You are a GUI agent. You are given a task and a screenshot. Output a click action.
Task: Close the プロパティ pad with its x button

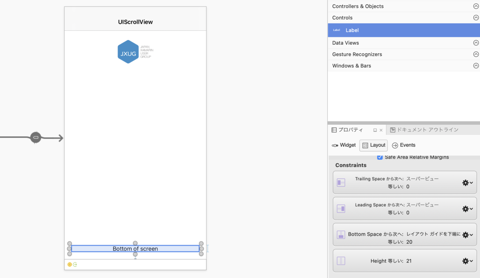click(x=381, y=130)
